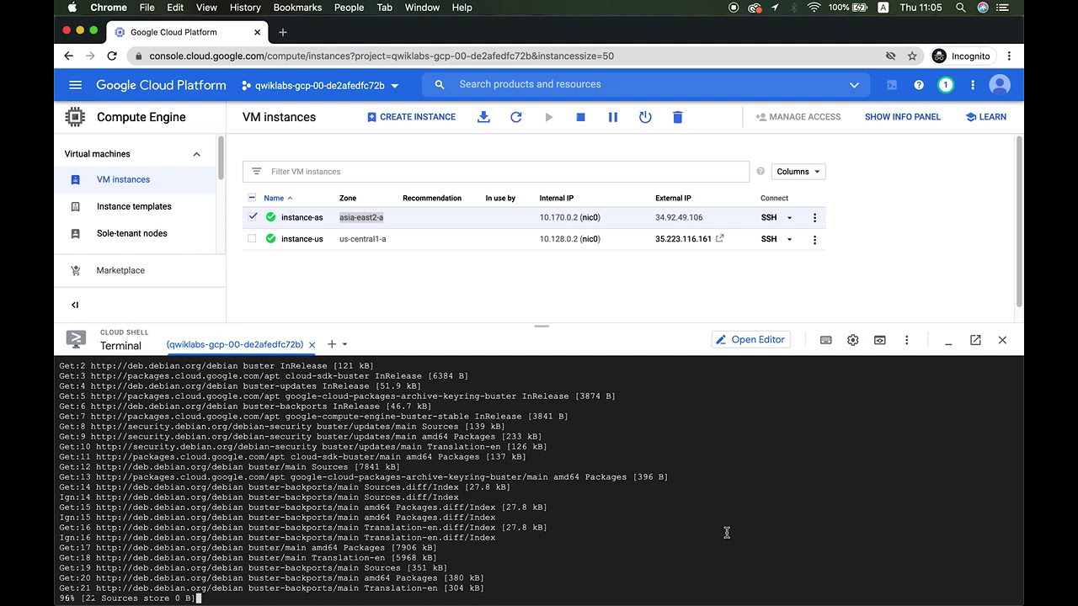Screen dimensions: 1078x606
Task: Download the VM instances list
Action: click(483, 117)
